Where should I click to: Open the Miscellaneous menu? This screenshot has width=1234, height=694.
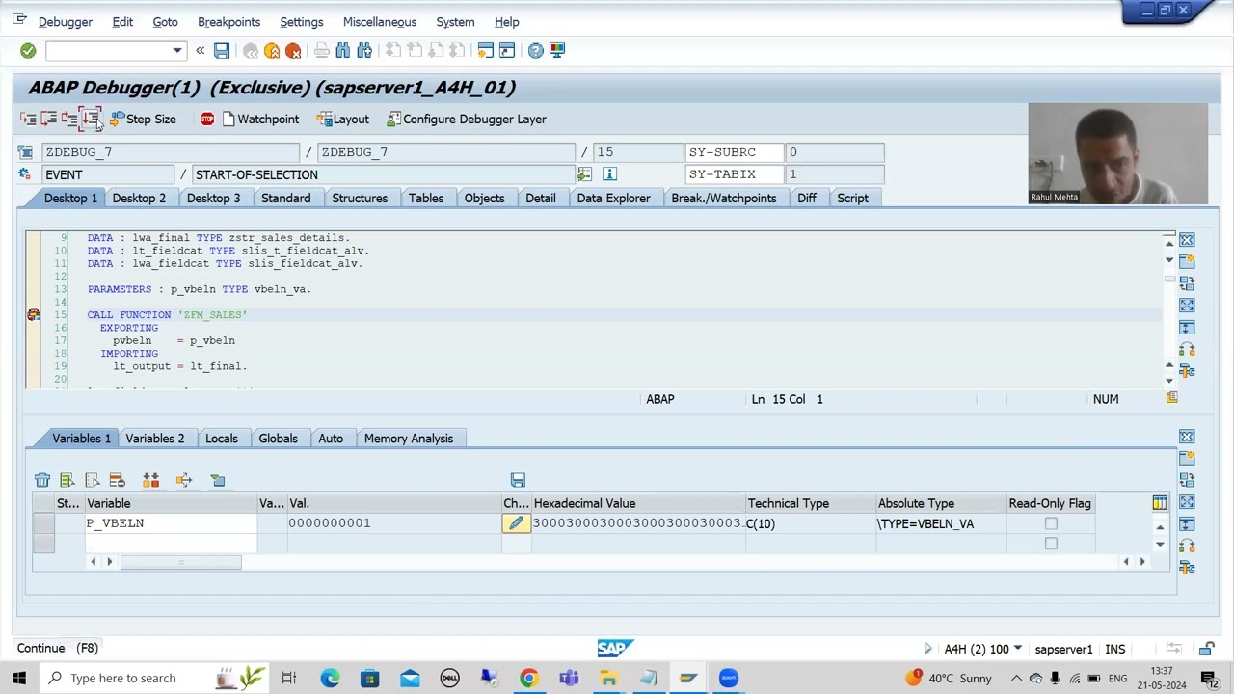point(380,22)
